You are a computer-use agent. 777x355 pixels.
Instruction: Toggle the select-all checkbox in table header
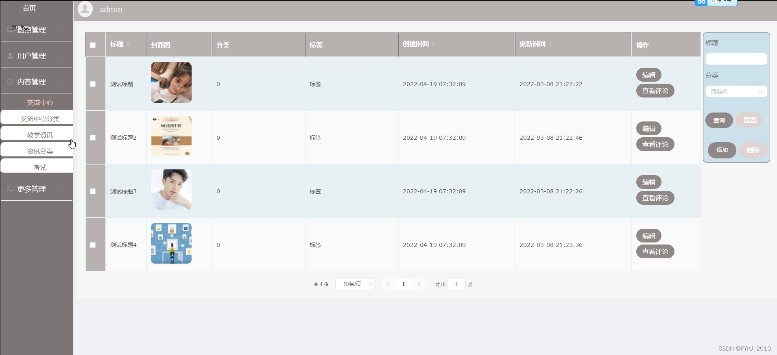[x=93, y=45]
